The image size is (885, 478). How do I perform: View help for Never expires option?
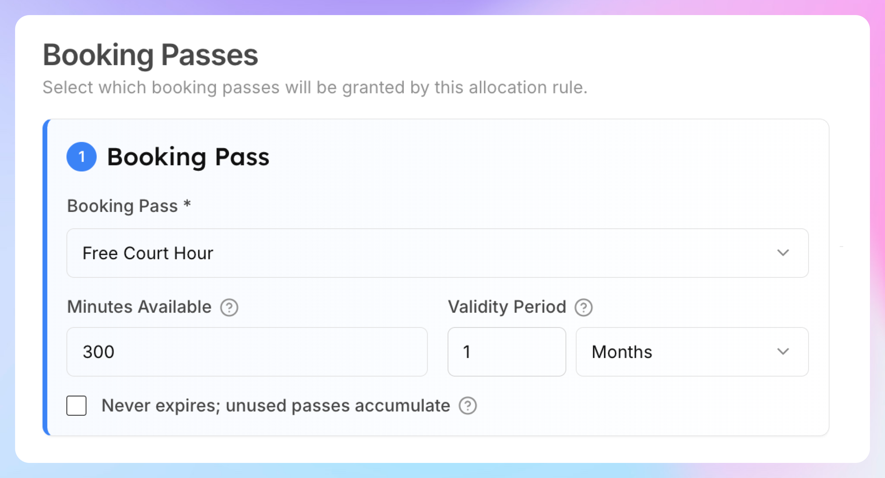click(x=468, y=406)
